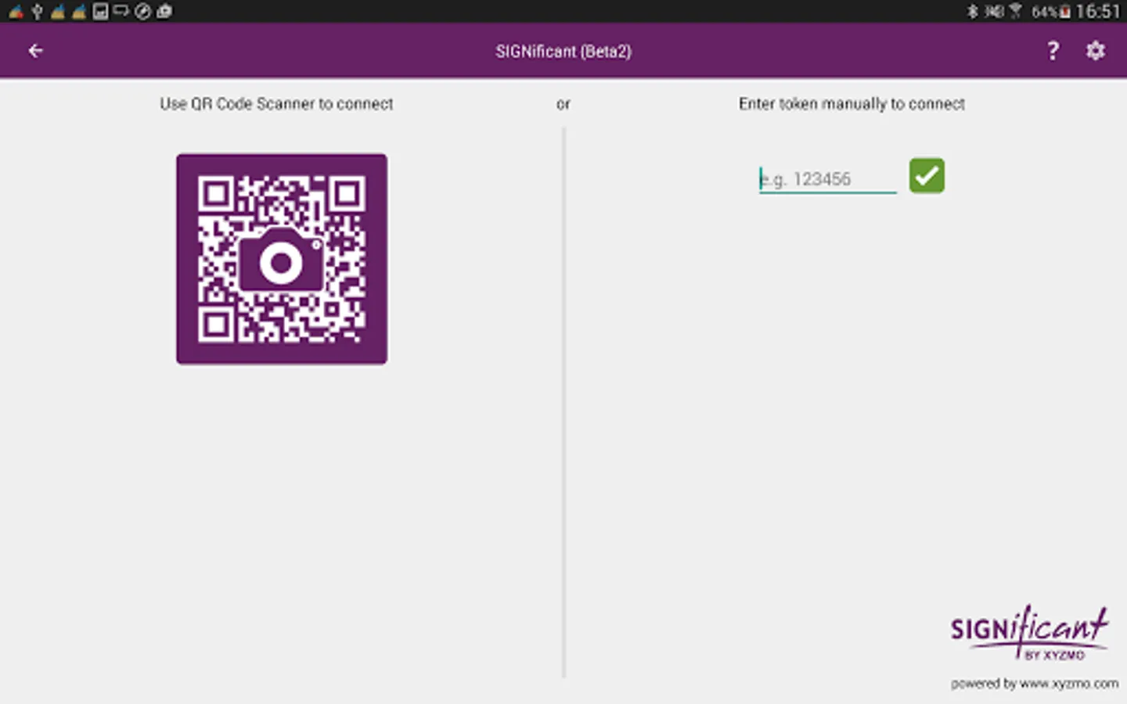1127x704 pixels.
Task: Go back using the arrow icon
Action: tap(35, 51)
